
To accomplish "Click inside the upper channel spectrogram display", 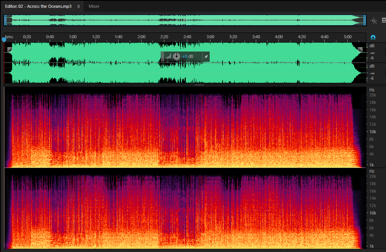I will click(x=185, y=127).
